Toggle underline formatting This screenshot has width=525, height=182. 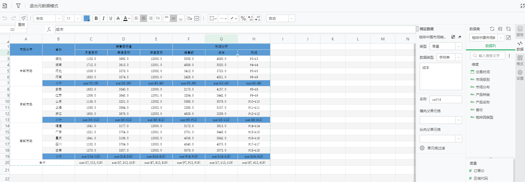[111, 18]
